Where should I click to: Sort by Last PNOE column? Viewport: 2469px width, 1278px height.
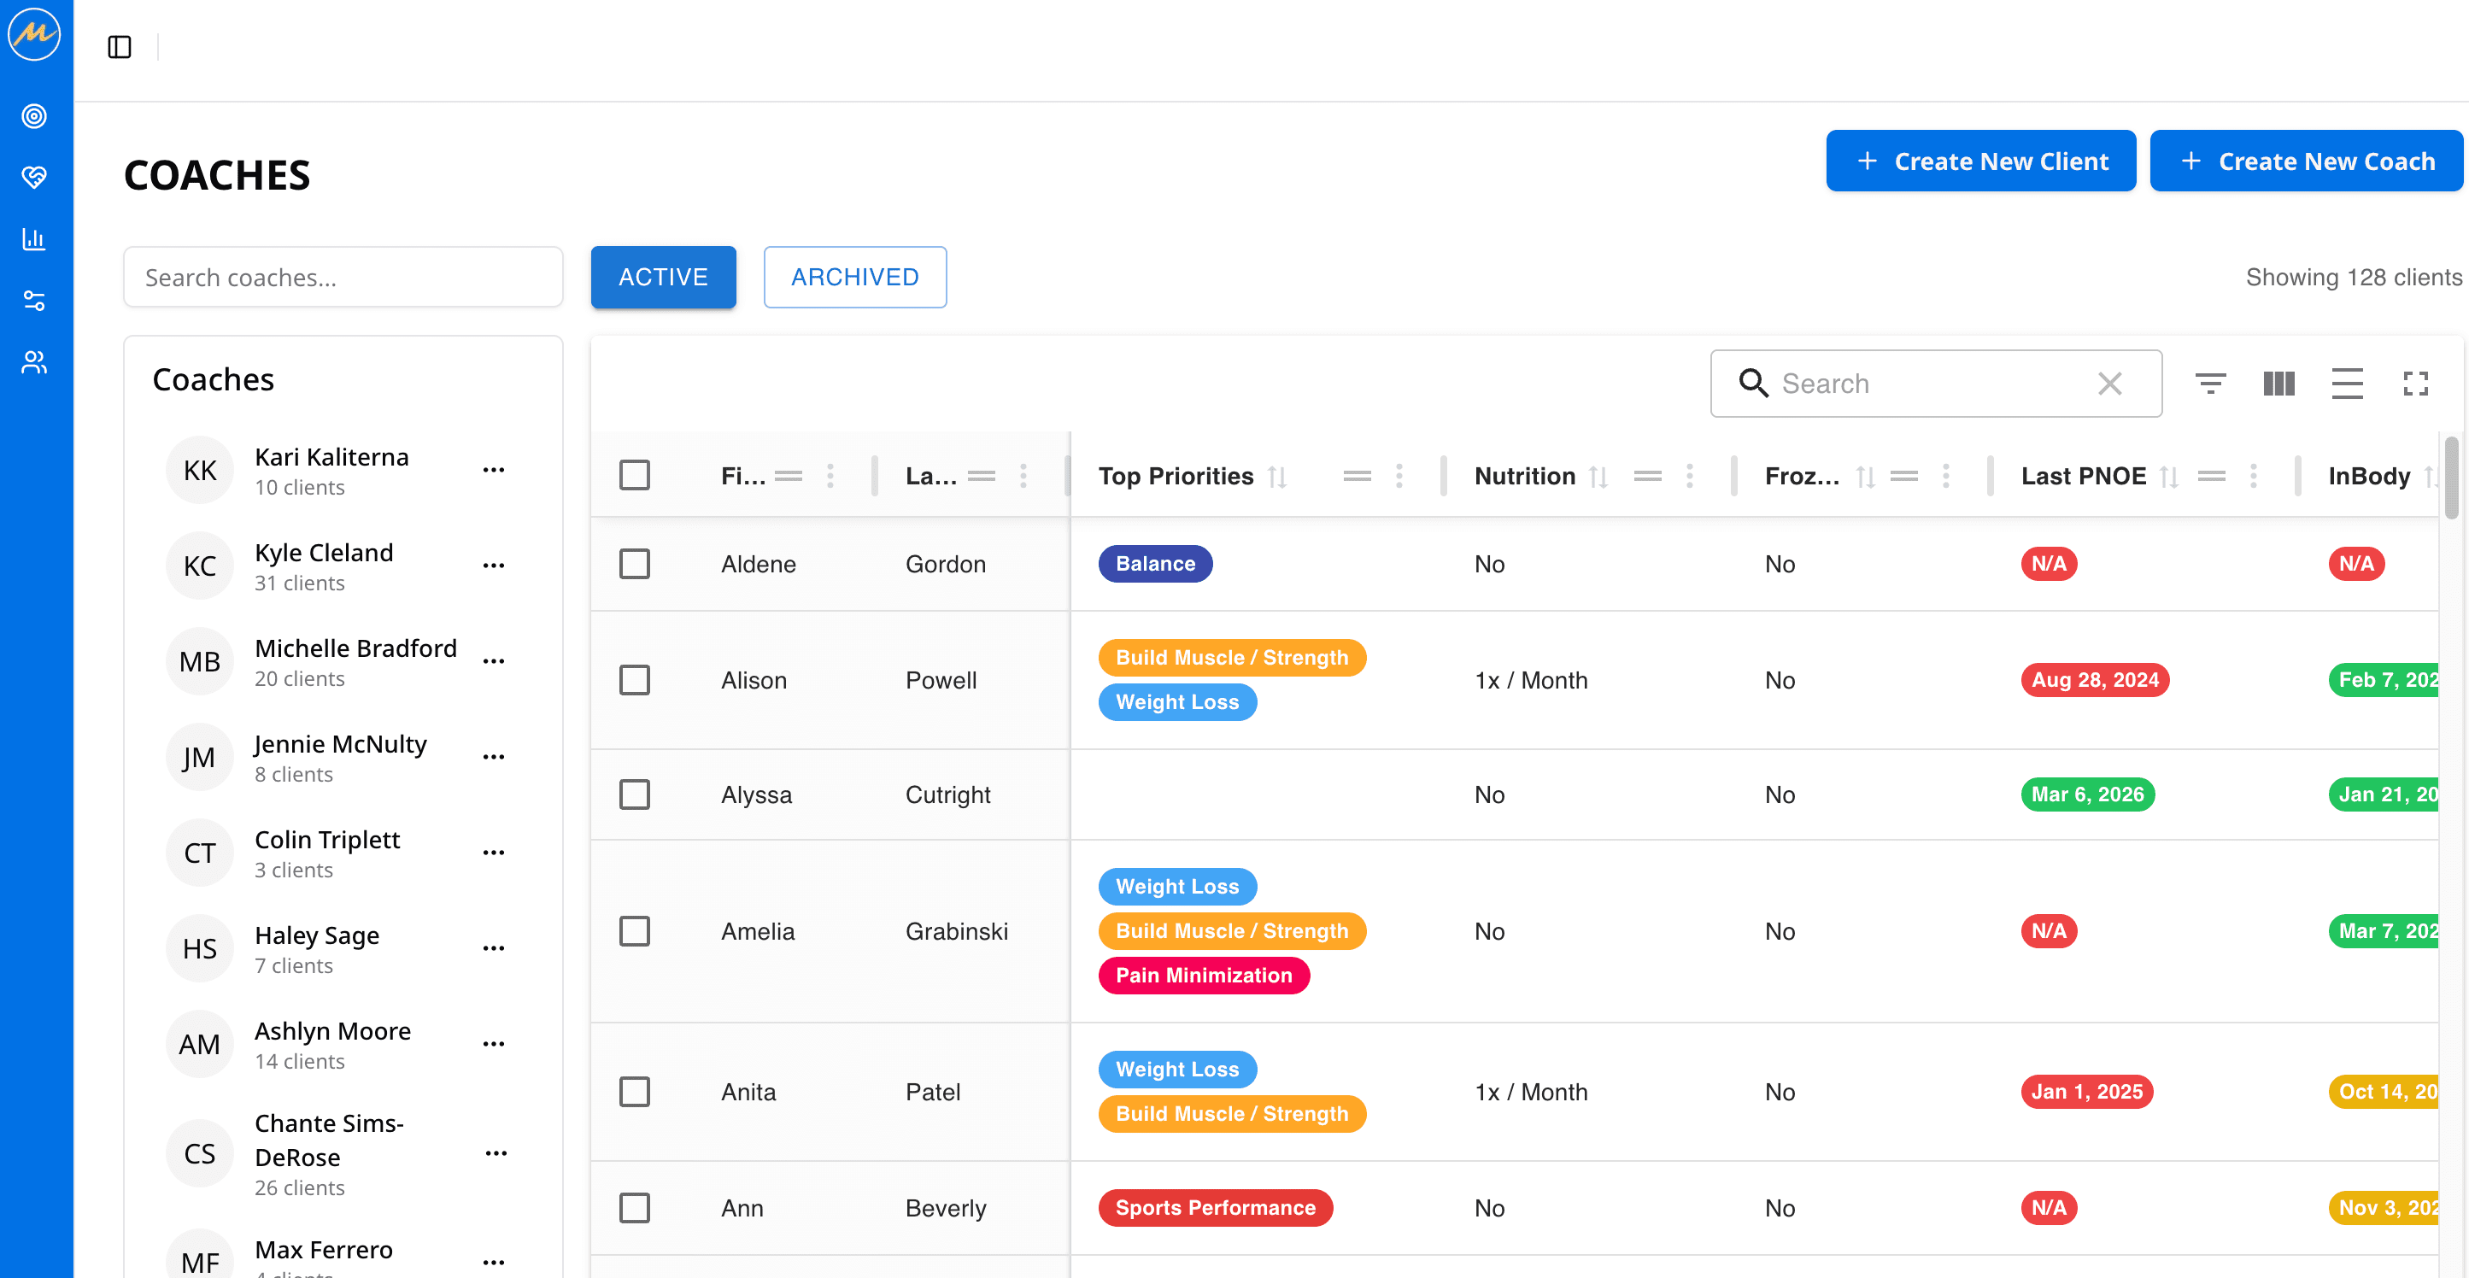(x=2169, y=477)
